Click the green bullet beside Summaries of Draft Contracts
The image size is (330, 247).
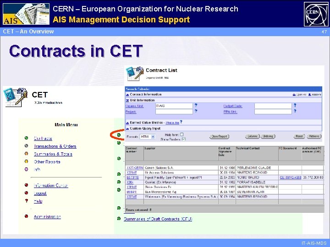point(119,219)
